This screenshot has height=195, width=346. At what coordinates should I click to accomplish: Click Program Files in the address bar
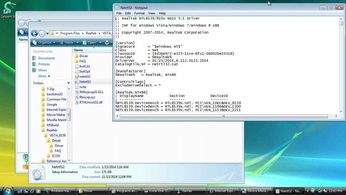point(70,33)
